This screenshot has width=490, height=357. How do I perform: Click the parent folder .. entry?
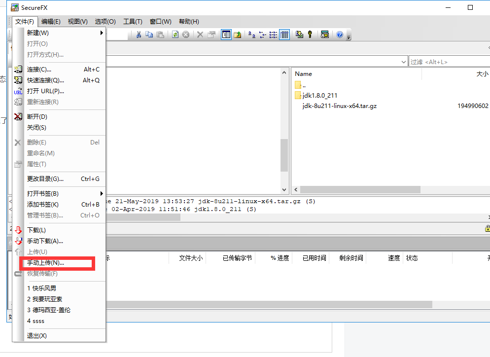tap(300, 85)
